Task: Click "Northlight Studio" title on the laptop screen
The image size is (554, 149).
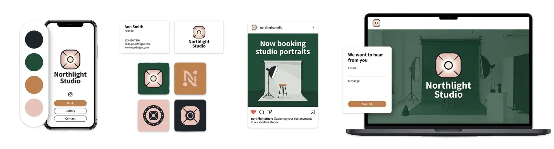Action: [x=448, y=90]
